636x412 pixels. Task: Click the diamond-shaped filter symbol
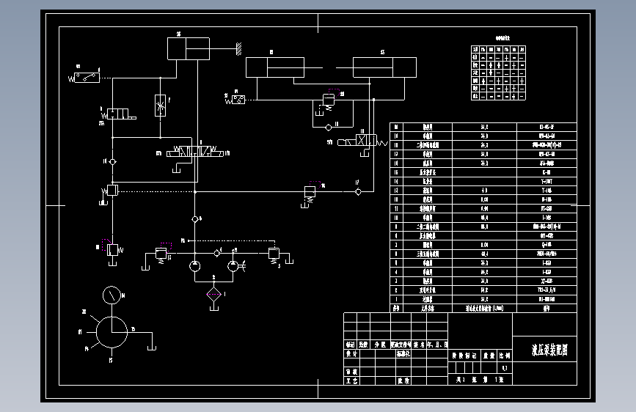click(x=213, y=294)
